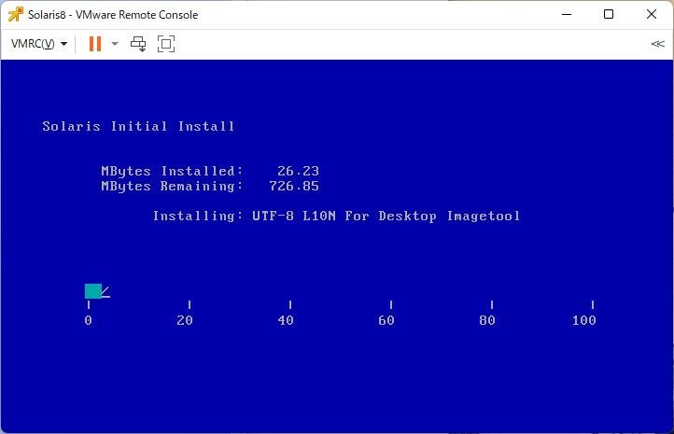The image size is (674, 434).
Task: Click 'UTF-8 L10N For Desktop Imagetool' text
Action: pyautogui.click(x=386, y=216)
